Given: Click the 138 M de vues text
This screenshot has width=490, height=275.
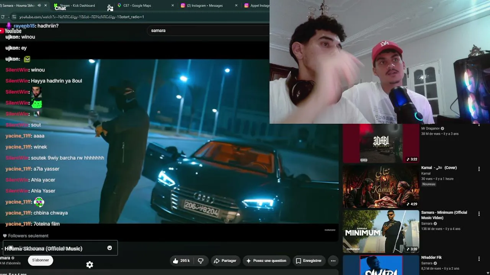Looking at the screenshot, I should [431, 229].
